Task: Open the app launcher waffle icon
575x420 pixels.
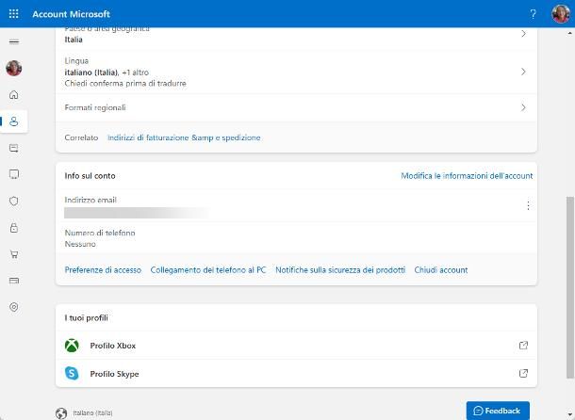Action: (13, 14)
